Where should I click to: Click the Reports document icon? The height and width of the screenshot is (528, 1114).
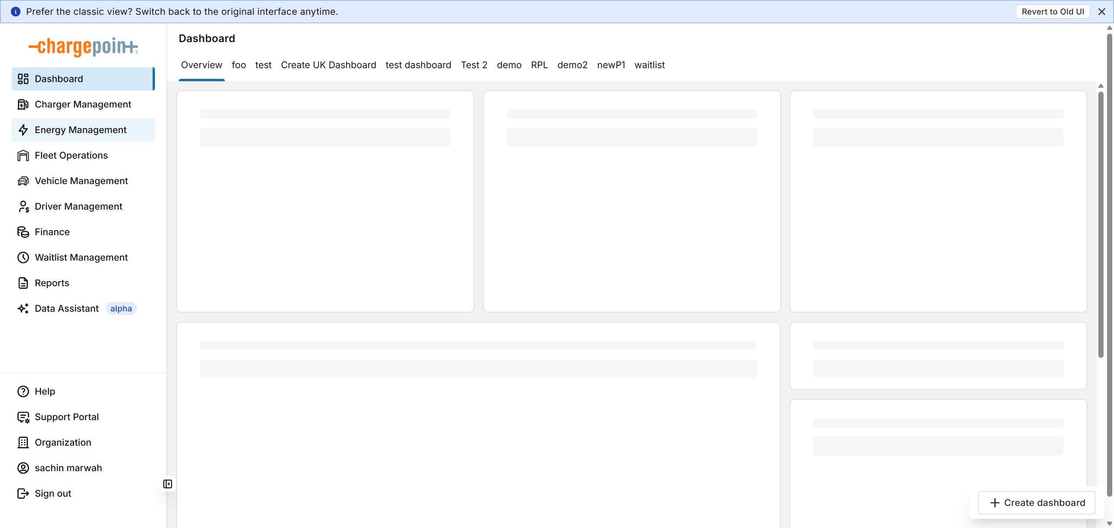pyautogui.click(x=23, y=283)
